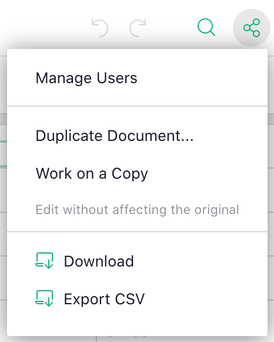Click the undo arrow icon
This screenshot has height=342, width=274.
click(100, 28)
